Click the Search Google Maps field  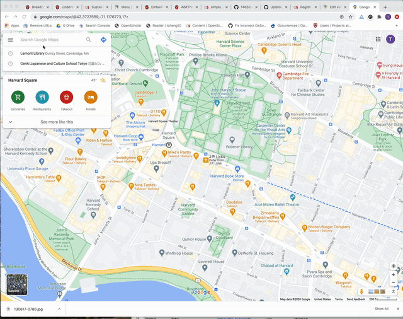[x=50, y=40]
